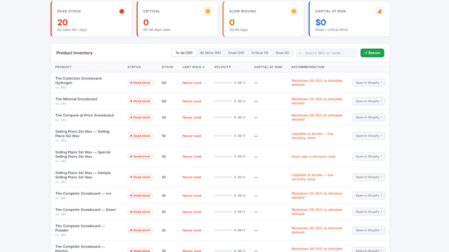449x252 pixels.
Task: Click the Velocity column header
Action: coord(222,67)
